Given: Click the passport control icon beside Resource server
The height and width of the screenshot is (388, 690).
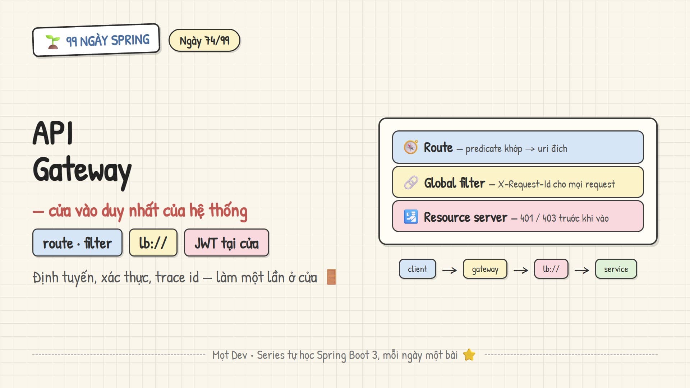Looking at the screenshot, I should (x=411, y=217).
